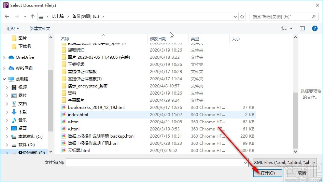This screenshot has width=323, height=182.
Task: Toggle the preview pane icon
Action: [x=303, y=28]
